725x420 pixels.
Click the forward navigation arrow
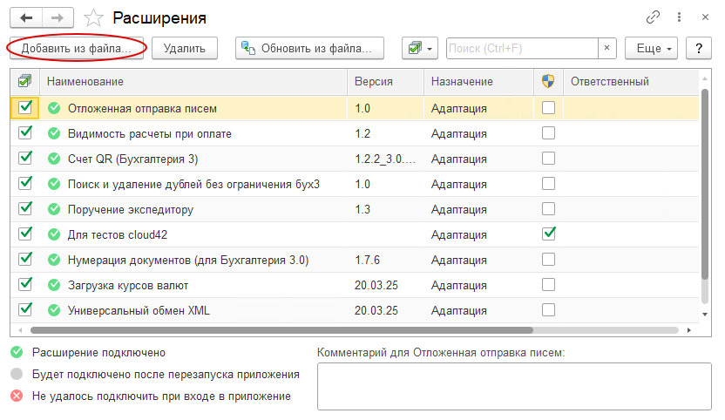pos(58,17)
